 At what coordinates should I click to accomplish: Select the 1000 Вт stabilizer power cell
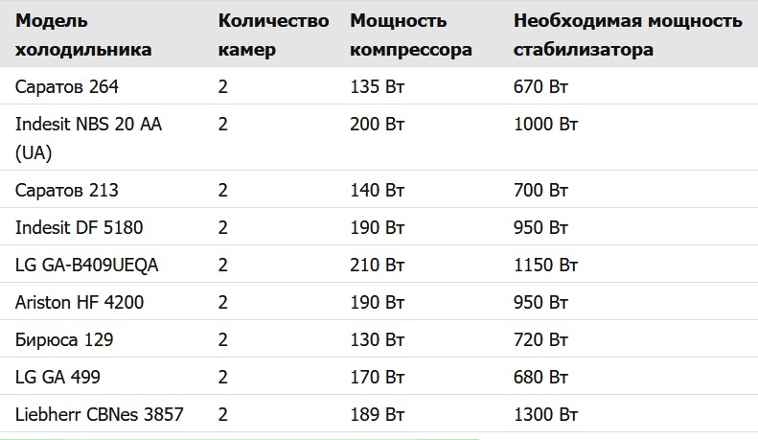click(x=546, y=124)
